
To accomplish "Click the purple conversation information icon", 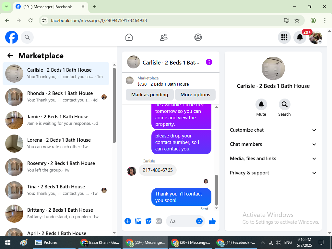I will coord(209,62).
